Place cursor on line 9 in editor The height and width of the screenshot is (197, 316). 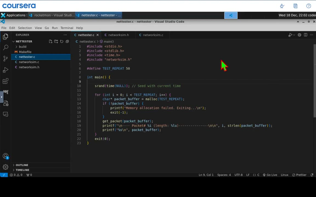199,82
